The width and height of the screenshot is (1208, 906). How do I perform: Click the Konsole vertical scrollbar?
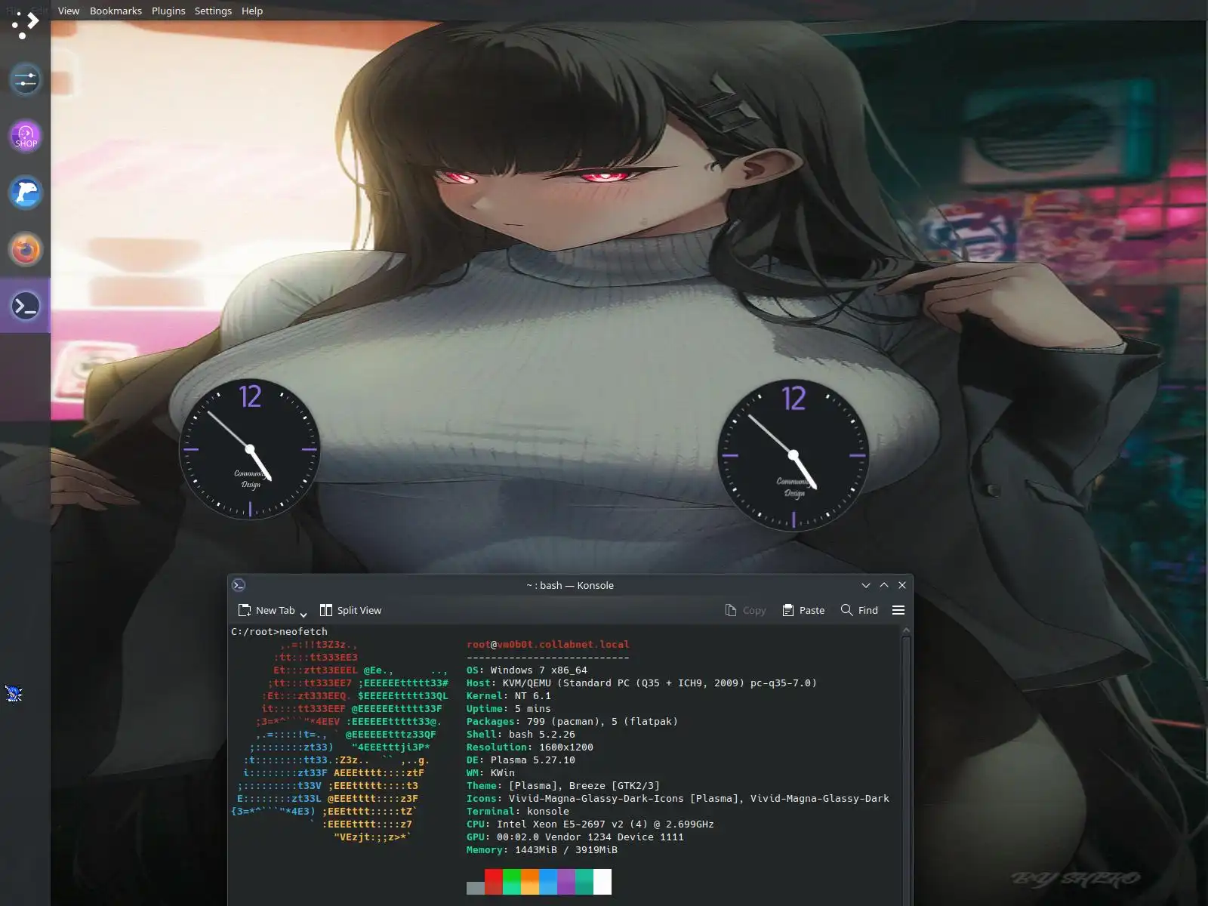tap(906, 766)
